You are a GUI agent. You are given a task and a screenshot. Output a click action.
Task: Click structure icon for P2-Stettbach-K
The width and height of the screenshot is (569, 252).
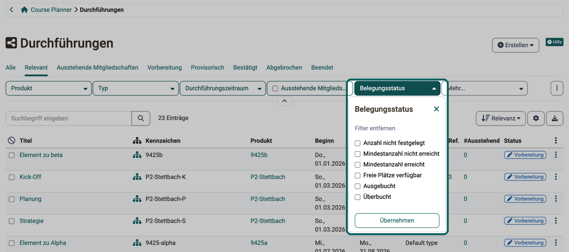137,177
